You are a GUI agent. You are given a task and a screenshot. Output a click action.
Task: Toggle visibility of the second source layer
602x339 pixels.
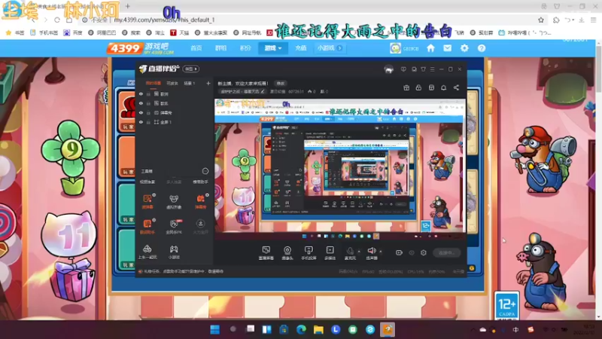(141, 103)
